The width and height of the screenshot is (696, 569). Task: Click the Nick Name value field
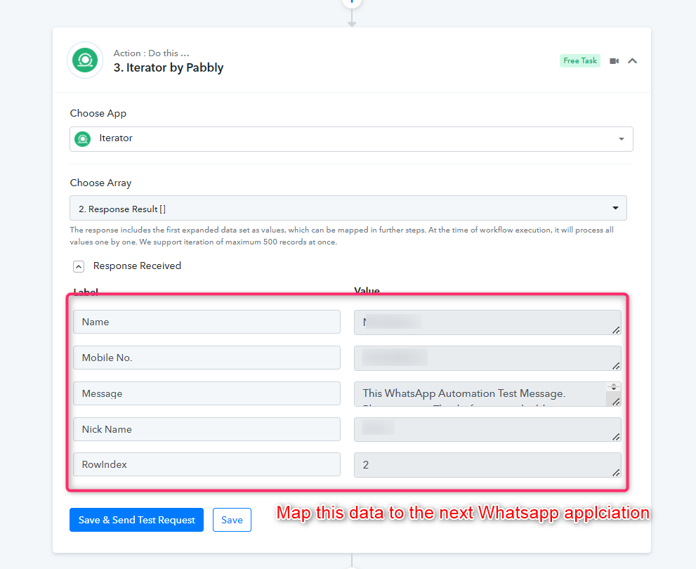coord(487,430)
